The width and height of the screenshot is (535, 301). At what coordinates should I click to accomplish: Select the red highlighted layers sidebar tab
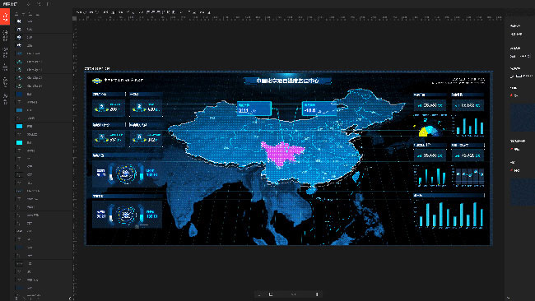tap(5, 17)
